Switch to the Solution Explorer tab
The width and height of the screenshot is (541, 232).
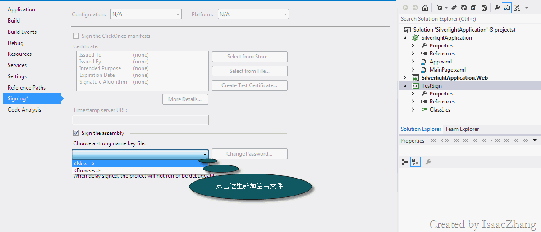coord(421,129)
